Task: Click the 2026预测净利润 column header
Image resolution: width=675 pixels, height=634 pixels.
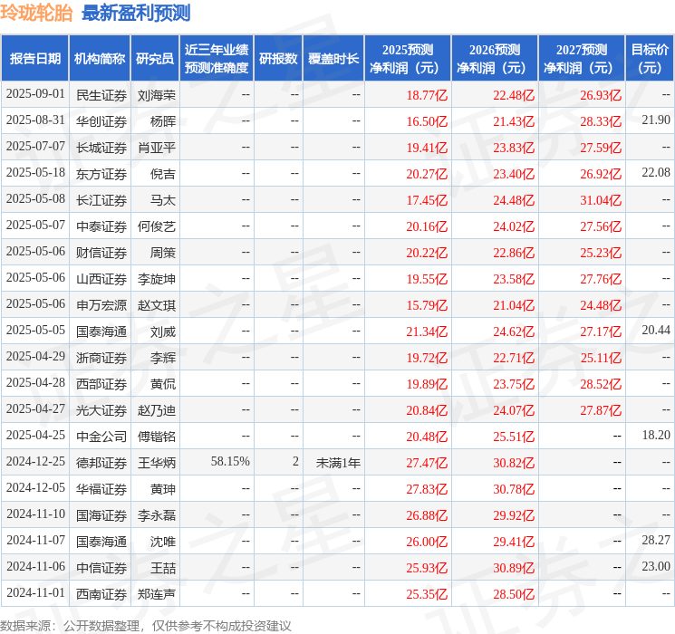Action: pos(495,59)
